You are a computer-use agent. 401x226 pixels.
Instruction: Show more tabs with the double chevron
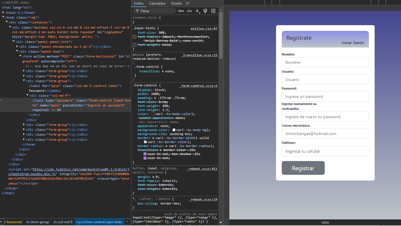tap(187, 3)
